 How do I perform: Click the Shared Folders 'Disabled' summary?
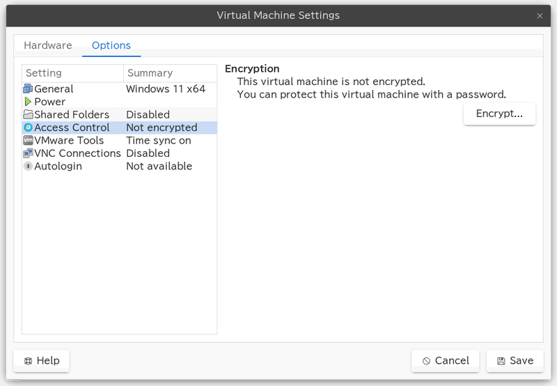point(148,114)
